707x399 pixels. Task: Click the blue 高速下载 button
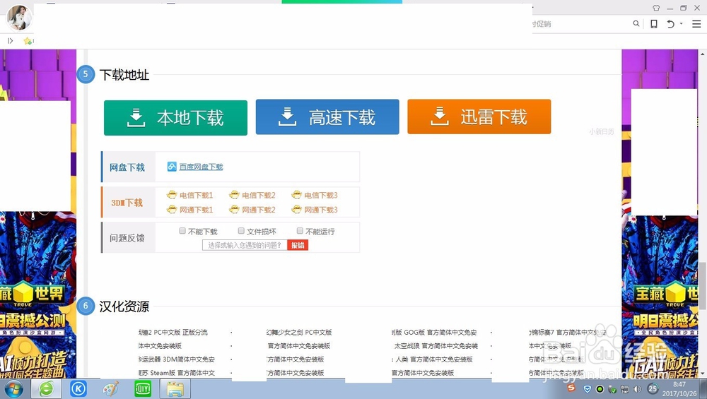[x=327, y=117]
